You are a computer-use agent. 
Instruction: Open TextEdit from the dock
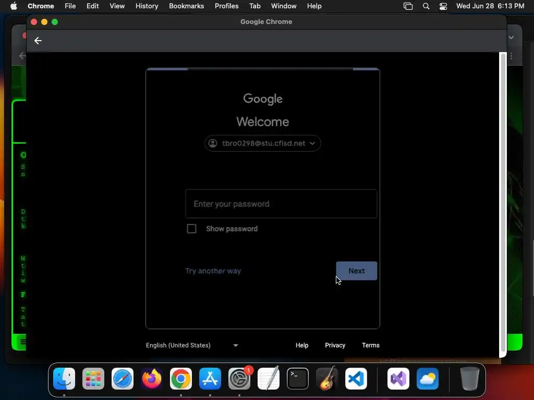tap(269, 379)
